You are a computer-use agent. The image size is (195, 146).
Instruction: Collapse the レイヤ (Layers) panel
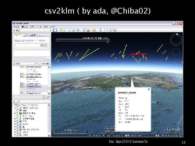click(x=14, y=102)
